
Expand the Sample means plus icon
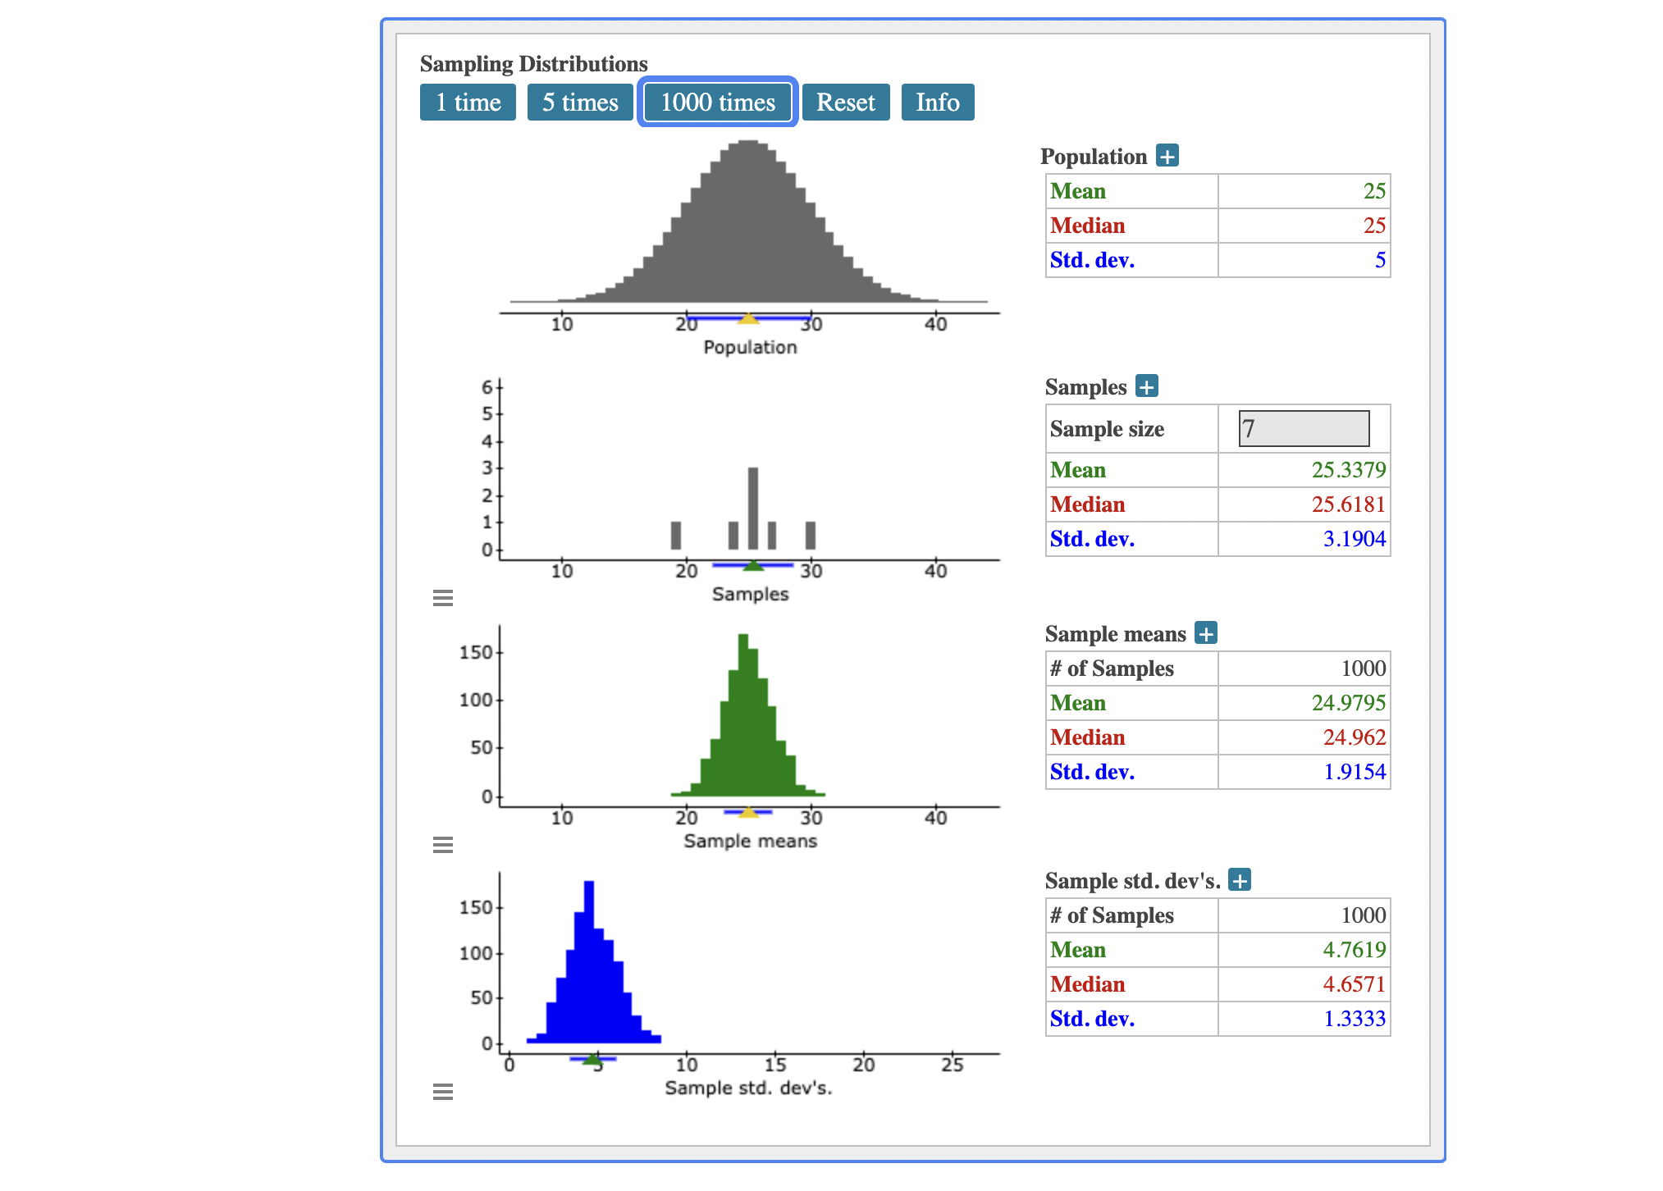pyautogui.click(x=1205, y=632)
